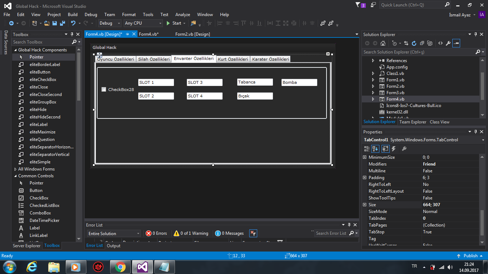Open Internet Explorer from the taskbar
This screenshot has width=488, height=274.
tap(32, 267)
